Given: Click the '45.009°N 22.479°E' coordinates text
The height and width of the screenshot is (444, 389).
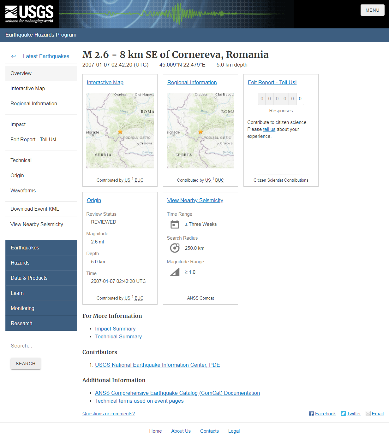Looking at the screenshot, I should click(182, 65).
